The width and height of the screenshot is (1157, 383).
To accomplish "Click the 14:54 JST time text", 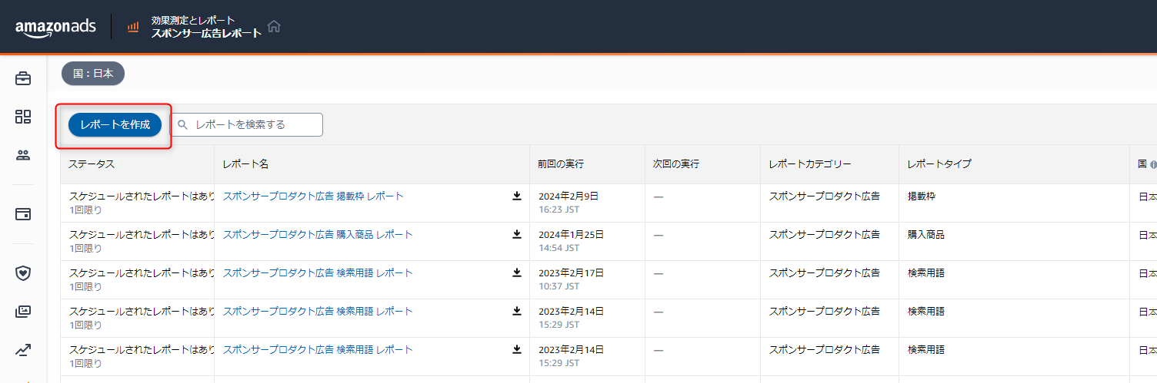I will (x=559, y=248).
